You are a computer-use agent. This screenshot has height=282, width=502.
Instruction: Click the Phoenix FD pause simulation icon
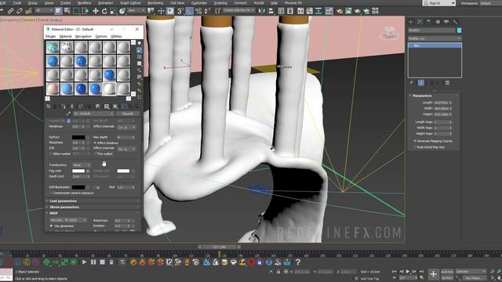point(93,262)
